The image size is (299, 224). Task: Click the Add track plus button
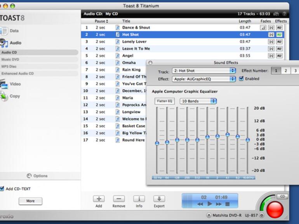(99, 199)
